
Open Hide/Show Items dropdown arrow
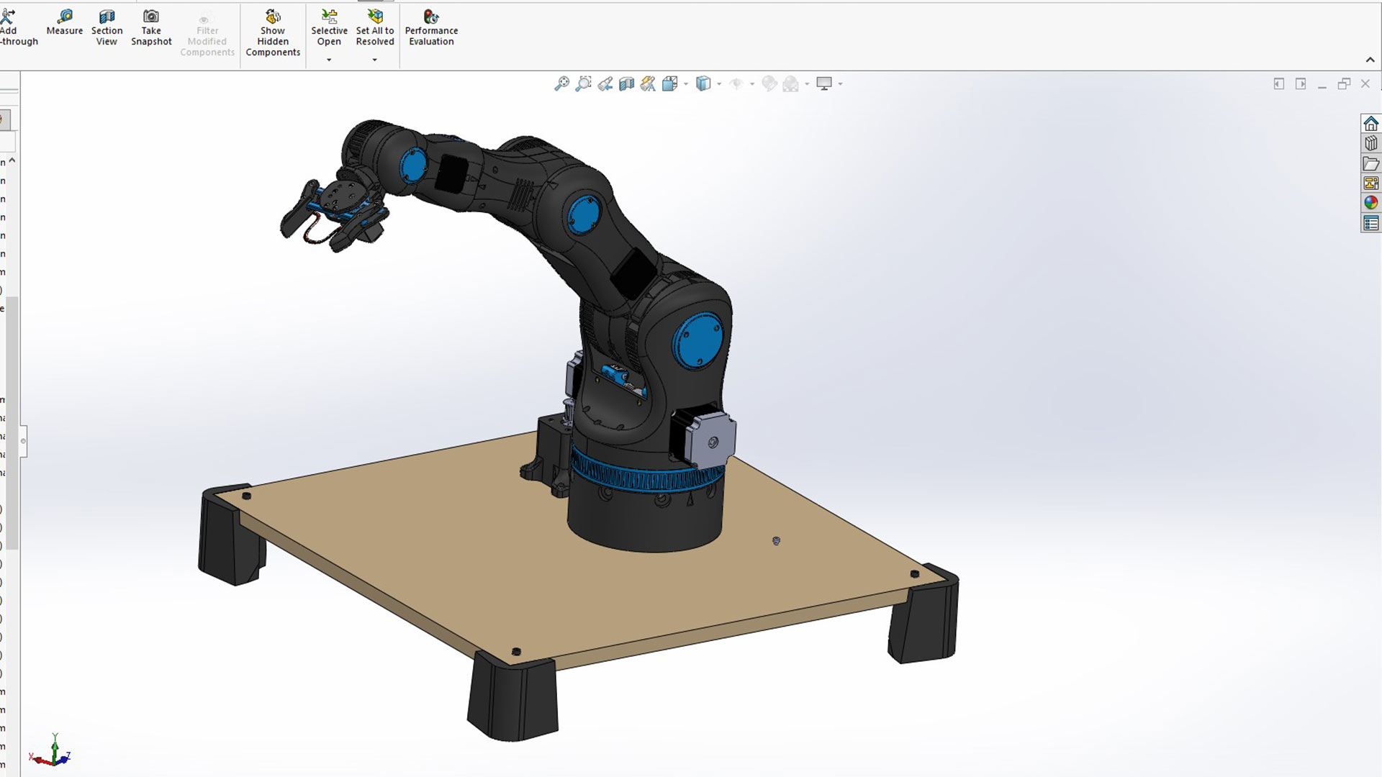click(x=752, y=84)
